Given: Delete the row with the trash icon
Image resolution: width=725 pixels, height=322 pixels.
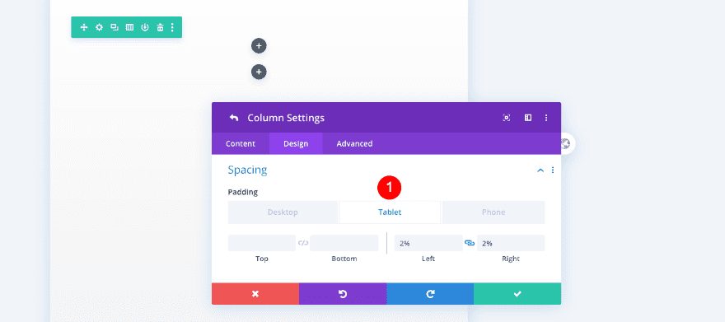Looking at the screenshot, I should (x=160, y=27).
